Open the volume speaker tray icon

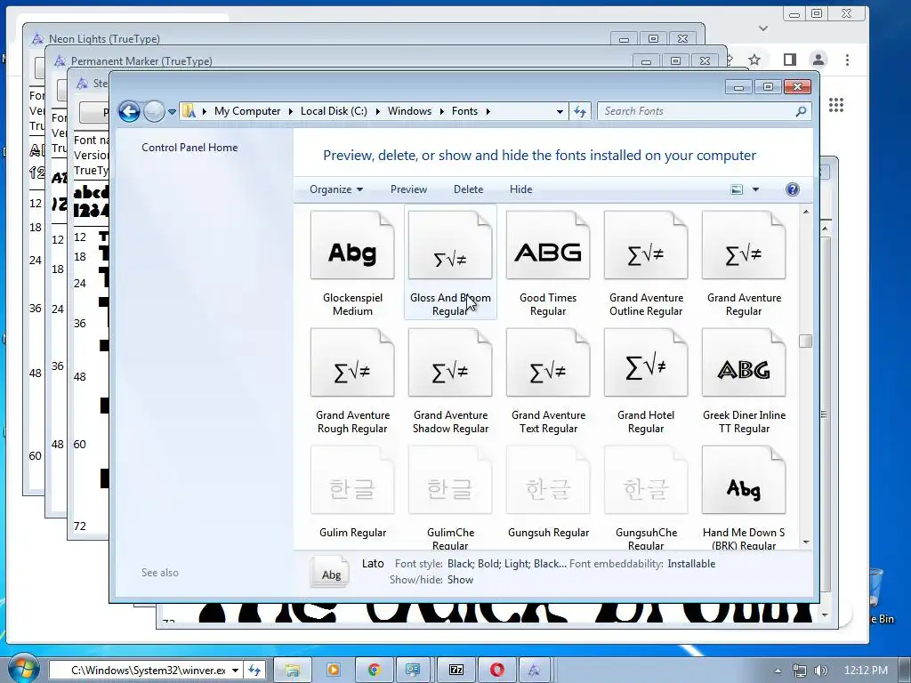[x=821, y=671]
